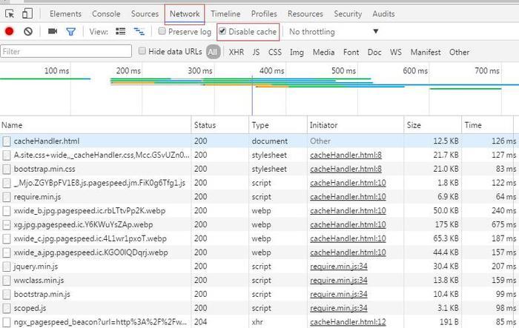
Task: Switch to the large request rows view icon
Action: (120, 31)
